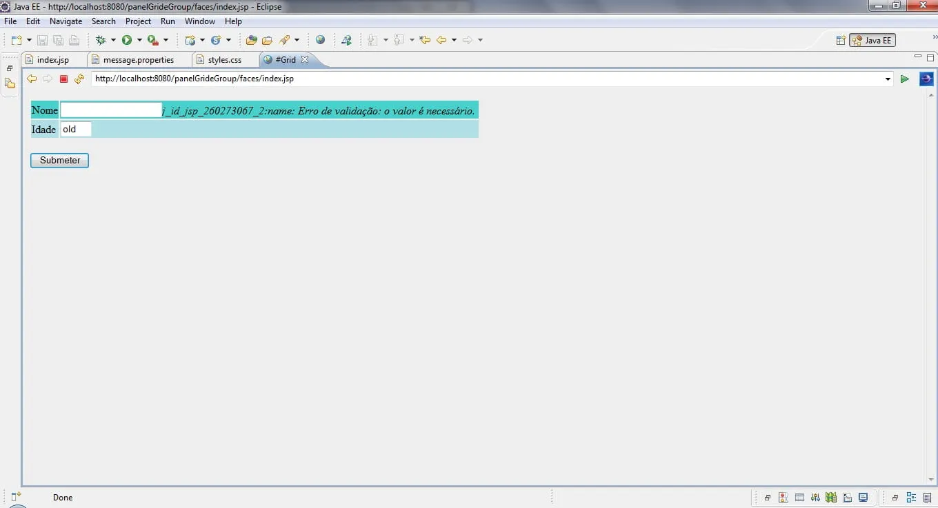
Task: Click the Submeter button
Action: pyautogui.click(x=60, y=161)
